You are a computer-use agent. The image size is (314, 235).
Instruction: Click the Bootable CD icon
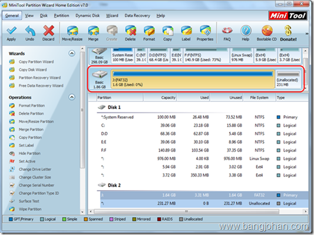(267, 31)
